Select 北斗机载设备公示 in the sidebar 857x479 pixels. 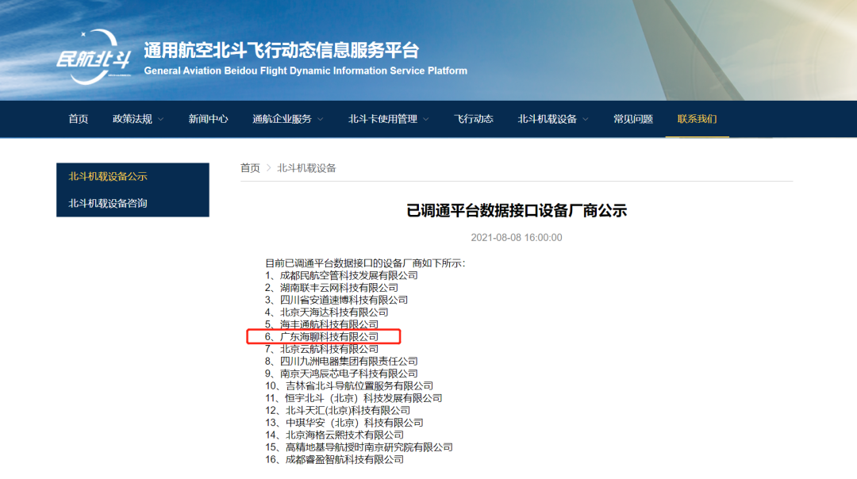(108, 176)
